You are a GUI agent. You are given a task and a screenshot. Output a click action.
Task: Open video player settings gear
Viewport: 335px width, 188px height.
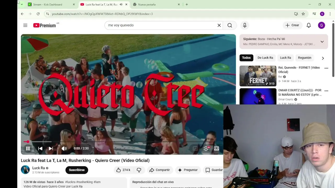click(206, 148)
